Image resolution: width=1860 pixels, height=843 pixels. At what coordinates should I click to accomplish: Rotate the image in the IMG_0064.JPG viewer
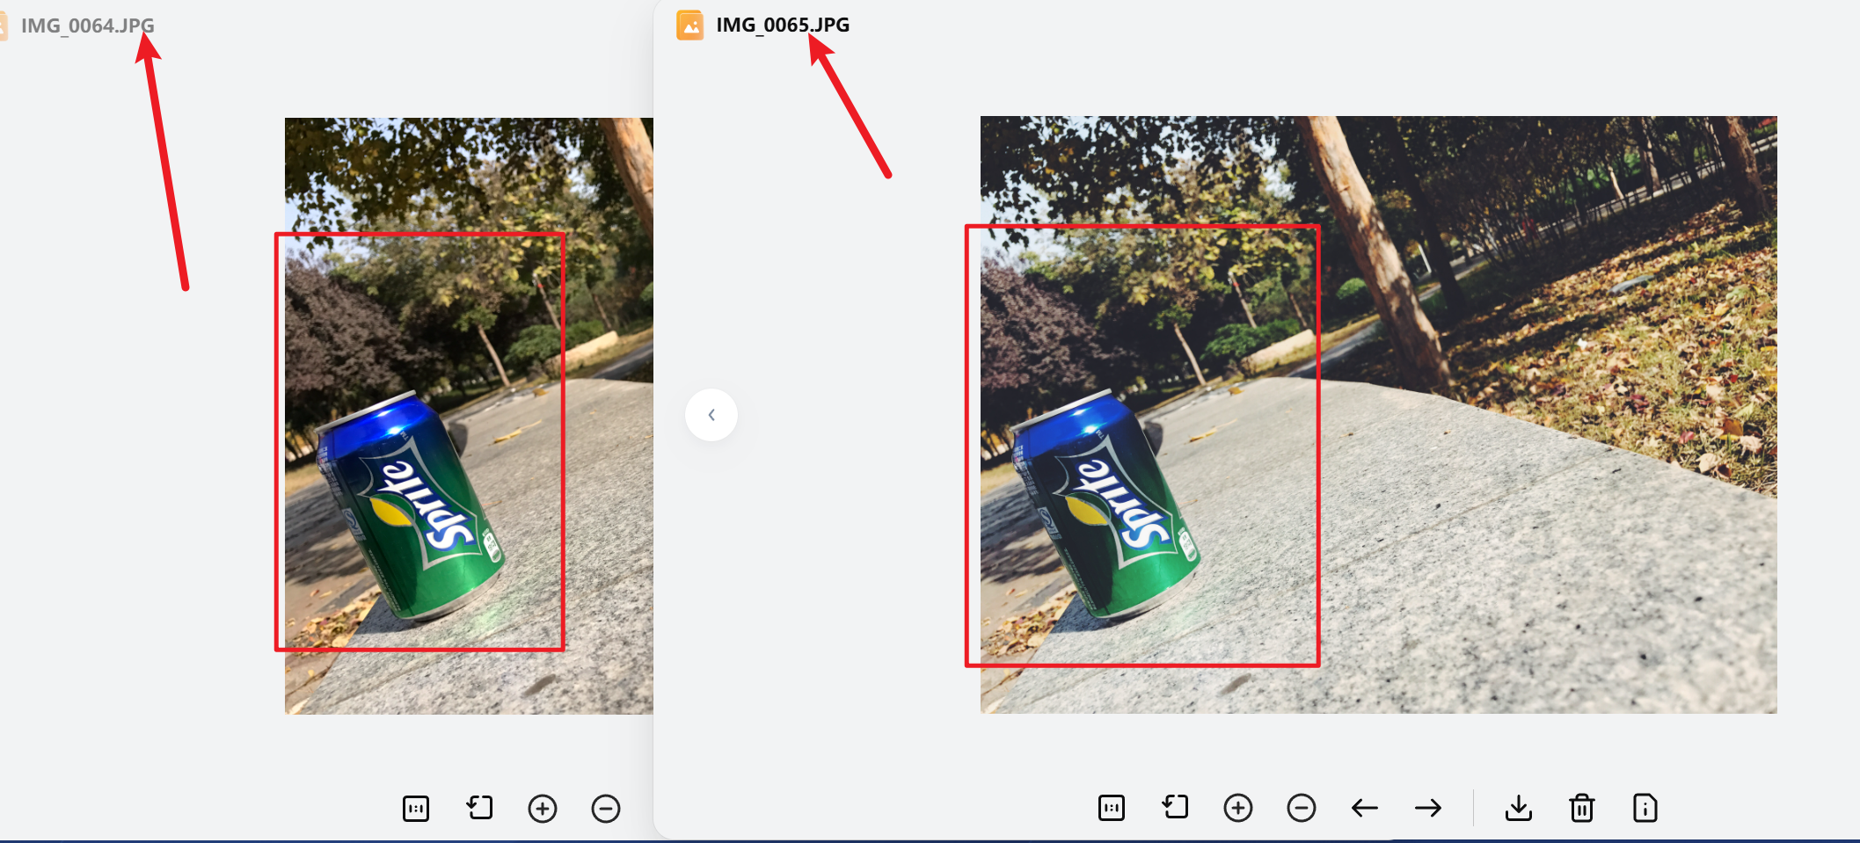[x=479, y=808]
